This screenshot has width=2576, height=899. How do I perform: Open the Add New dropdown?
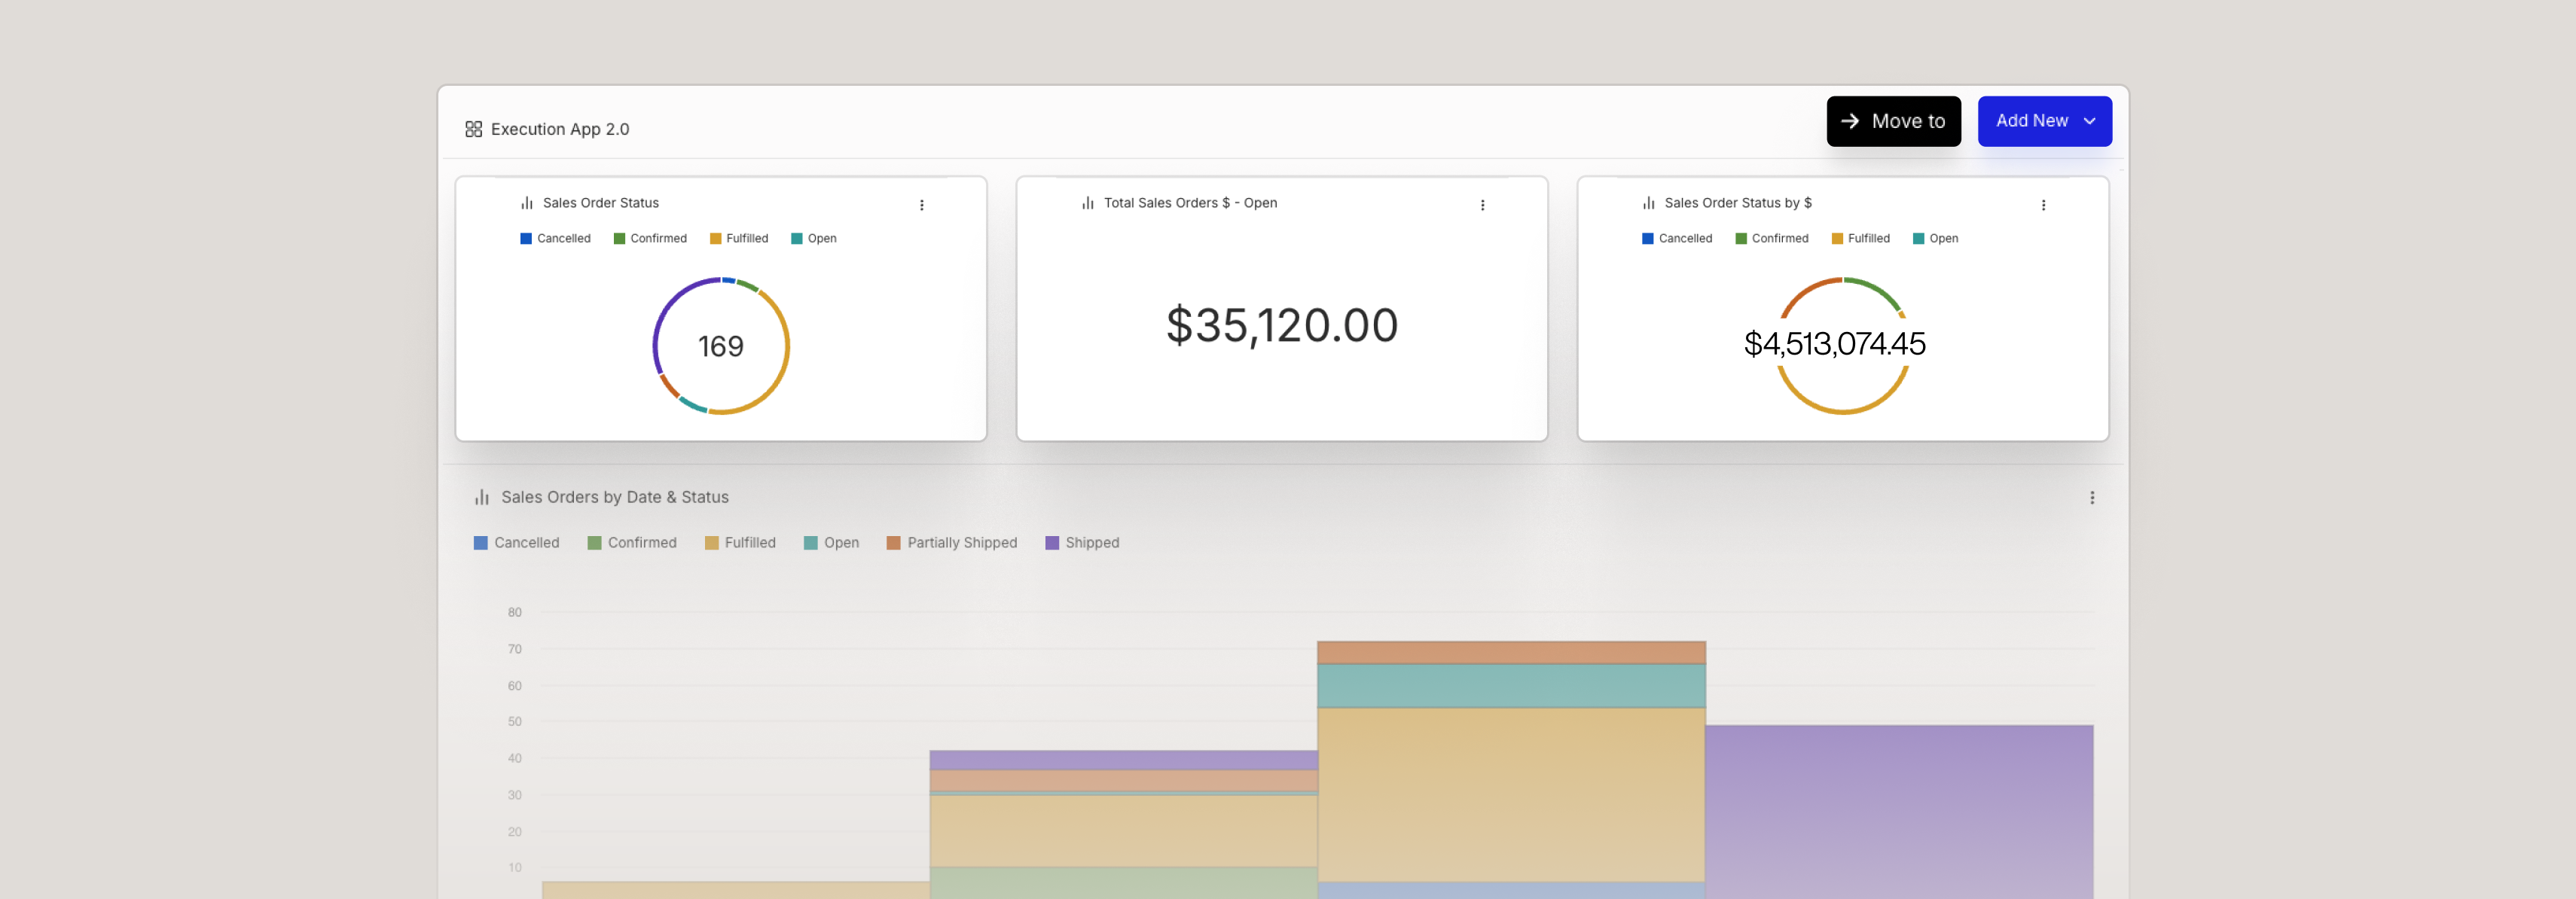click(2044, 121)
